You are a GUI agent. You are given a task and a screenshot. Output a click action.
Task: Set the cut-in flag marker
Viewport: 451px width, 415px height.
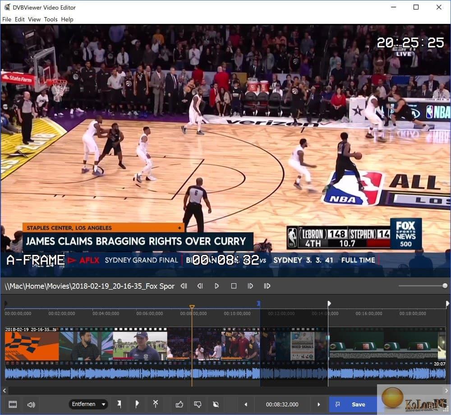(x=119, y=404)
